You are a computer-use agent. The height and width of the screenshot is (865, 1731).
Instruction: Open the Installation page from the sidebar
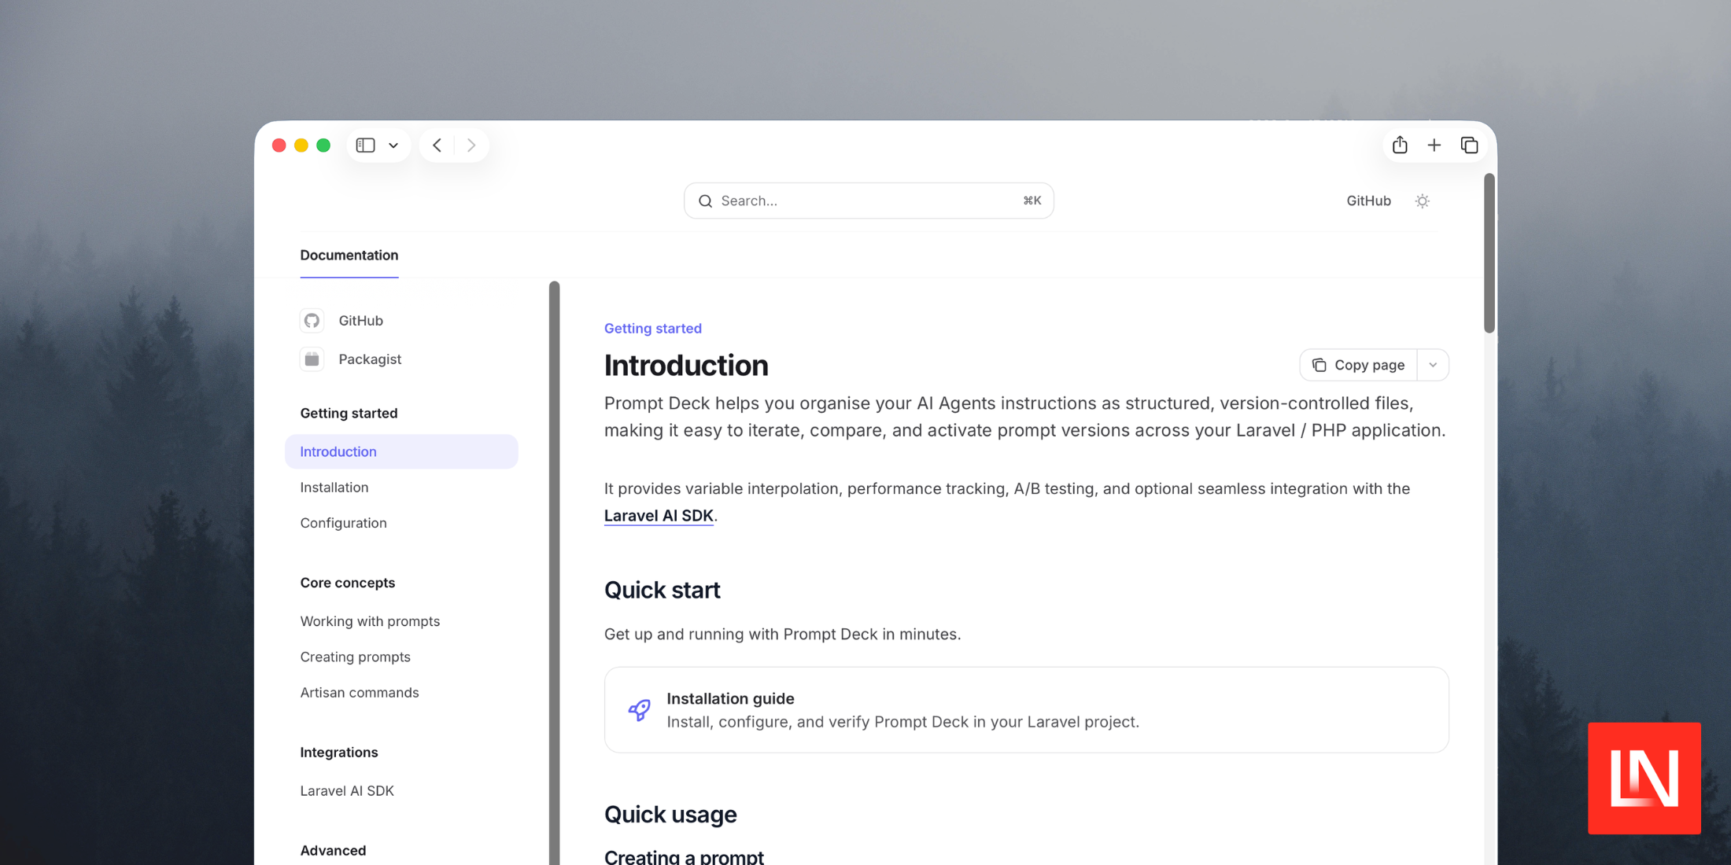click(334, 487)
